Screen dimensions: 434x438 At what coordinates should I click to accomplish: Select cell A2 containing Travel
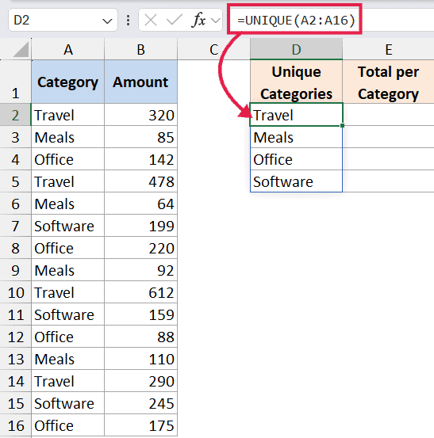click(x=68, y=115)
